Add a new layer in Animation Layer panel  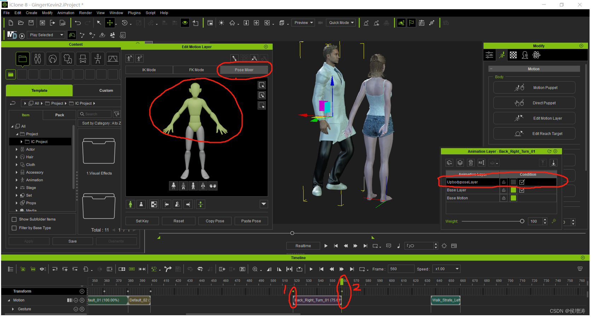(x=449, y=163)
